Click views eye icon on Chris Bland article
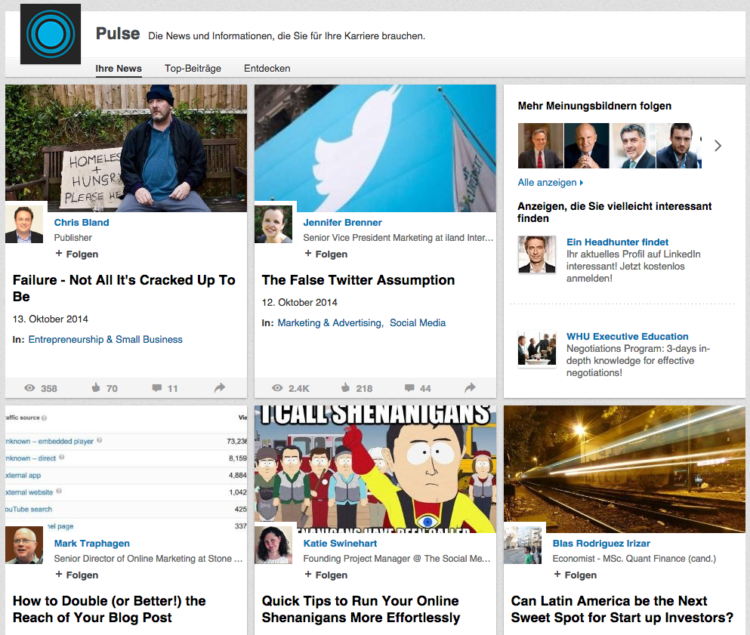This screenshot has width=750, height=635. (29, 388)
